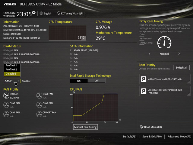This screenshot has height=145, width=193.
Task: Click Save & Exit(F10)
Action: pyautogui.click(x=152, y=137)
